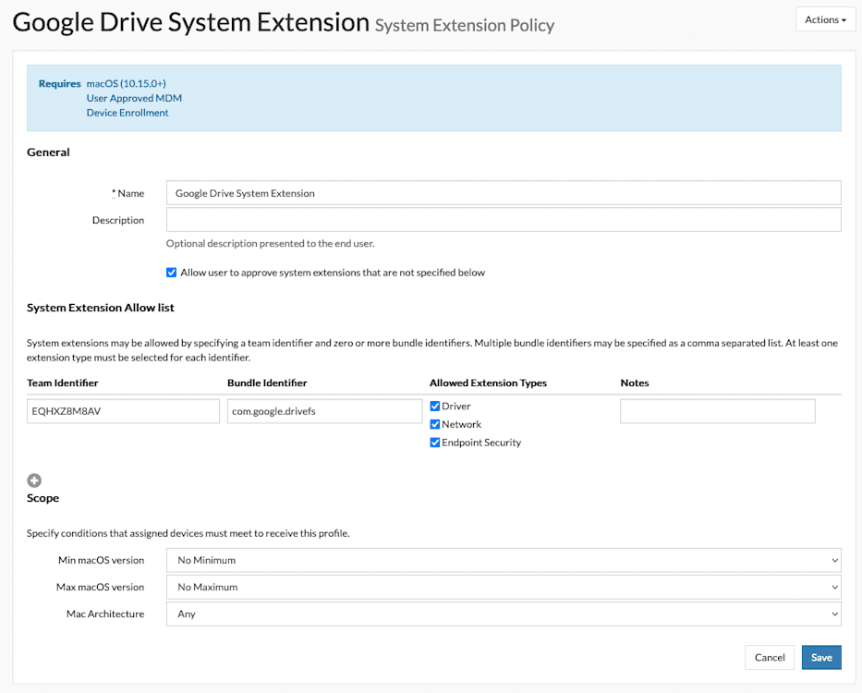Toggle 'Allow user to approve system extensions' checkbox

point(172,273)
